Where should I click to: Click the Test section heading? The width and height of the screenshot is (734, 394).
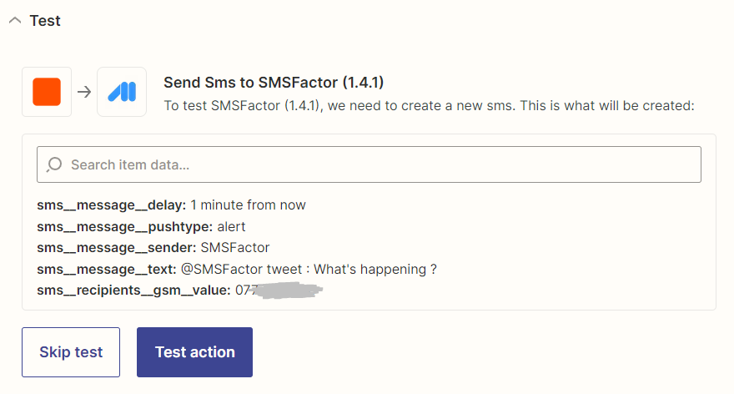(x=45, y=21)
